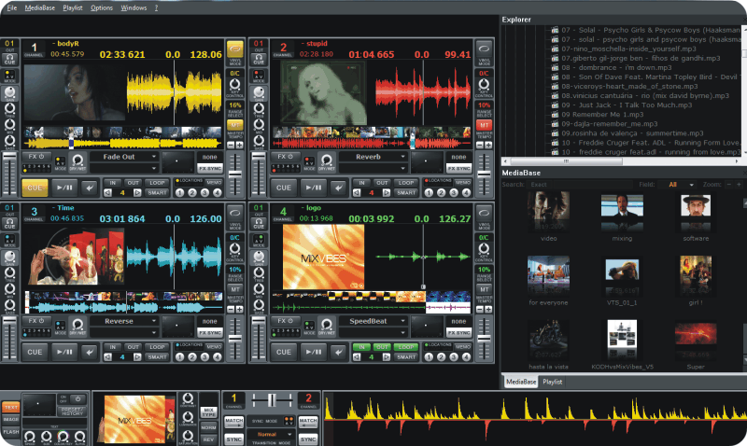
Task: Click return-to-cue arrow on deck 4
Action: (338, 352)
